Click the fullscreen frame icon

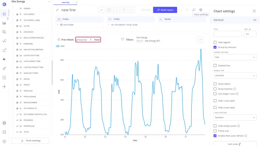(181, 10)
